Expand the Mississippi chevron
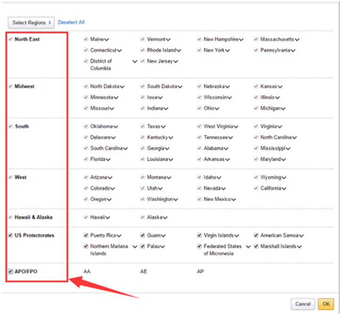This screenshot has height=315, width=341. click(288, 149)
